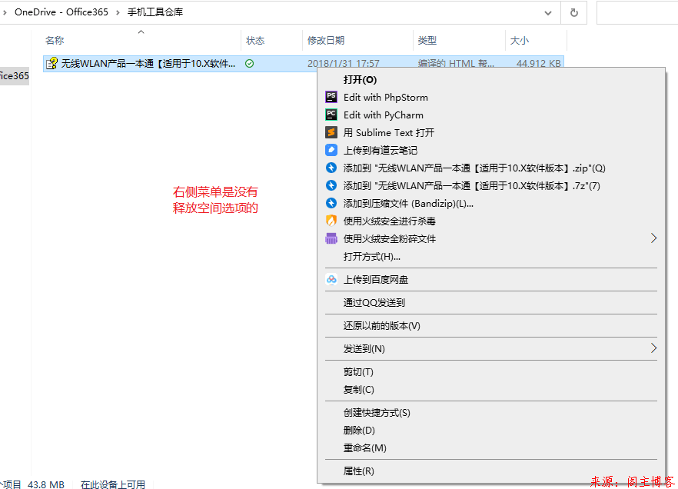Image resolution: width=678 pixels, height=489 pixels.
Task: Click 在此设备上可用 in the status bar
Action: [113, 484]
